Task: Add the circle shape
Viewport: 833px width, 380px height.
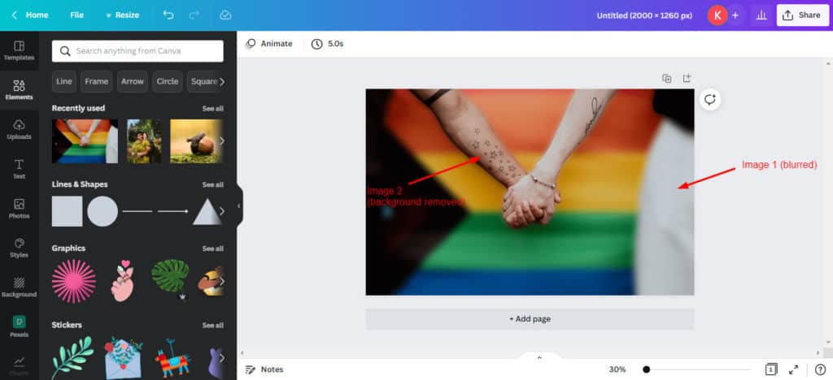Action: (x=102, y=211)
